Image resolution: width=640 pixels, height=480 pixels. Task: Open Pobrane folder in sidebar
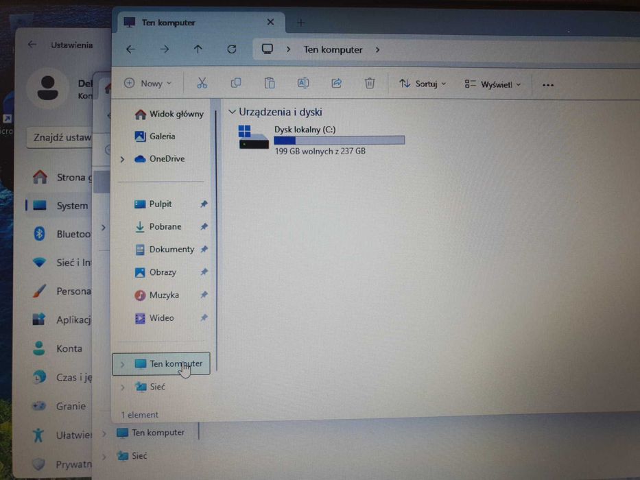tap(158, 226)
